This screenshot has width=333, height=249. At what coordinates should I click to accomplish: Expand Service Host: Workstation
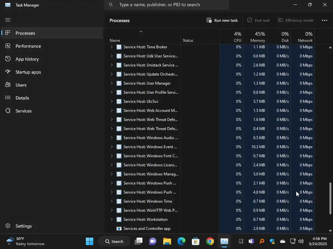(112, 219)
